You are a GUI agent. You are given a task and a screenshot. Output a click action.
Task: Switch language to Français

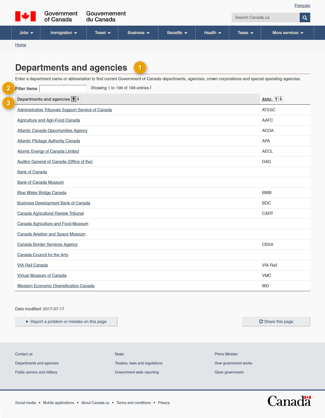point(302,6)
